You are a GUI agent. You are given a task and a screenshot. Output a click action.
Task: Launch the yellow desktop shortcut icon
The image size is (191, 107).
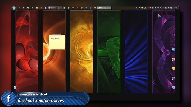pos(173,69)
